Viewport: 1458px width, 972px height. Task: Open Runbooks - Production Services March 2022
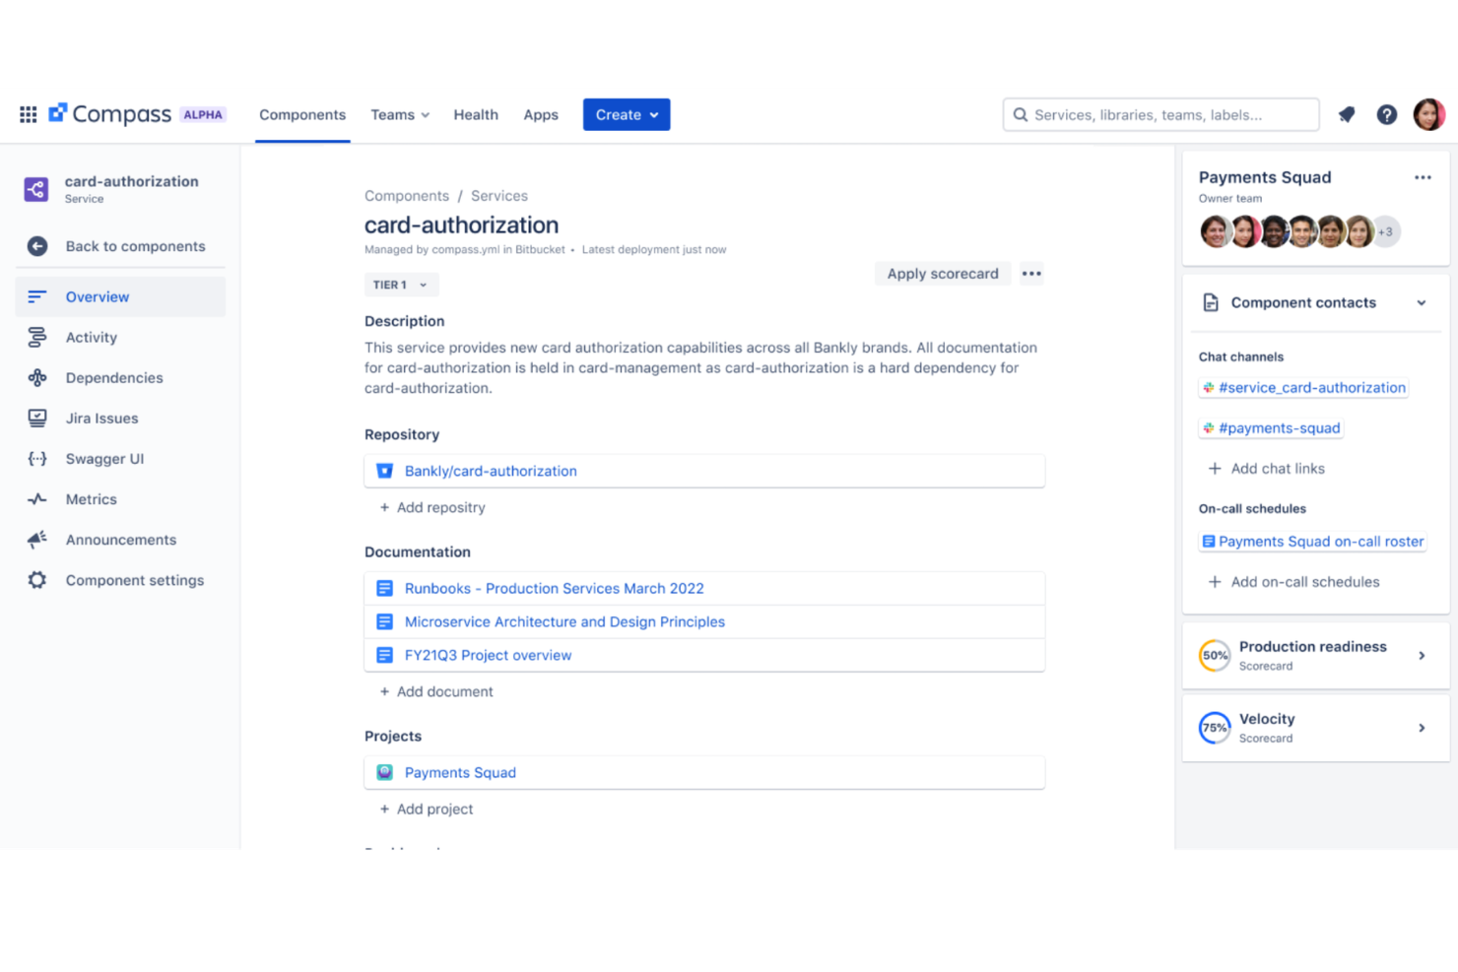point(554,588)
